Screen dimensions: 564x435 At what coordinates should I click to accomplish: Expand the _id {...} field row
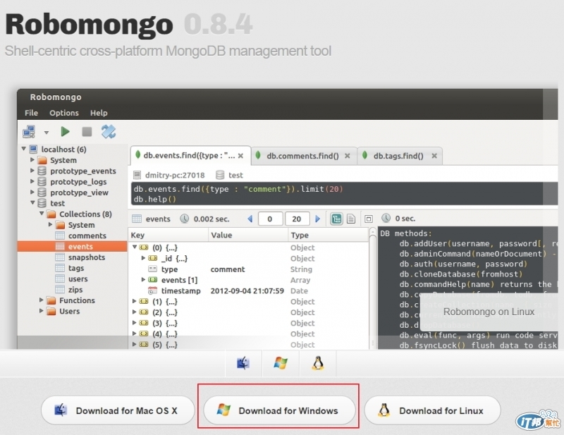pos(143,258)
